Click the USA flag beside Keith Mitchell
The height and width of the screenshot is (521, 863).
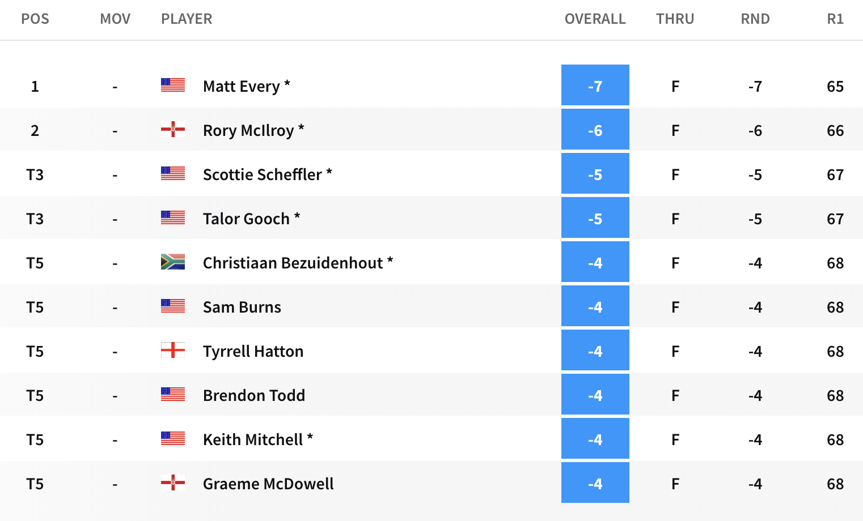point(173,438)
